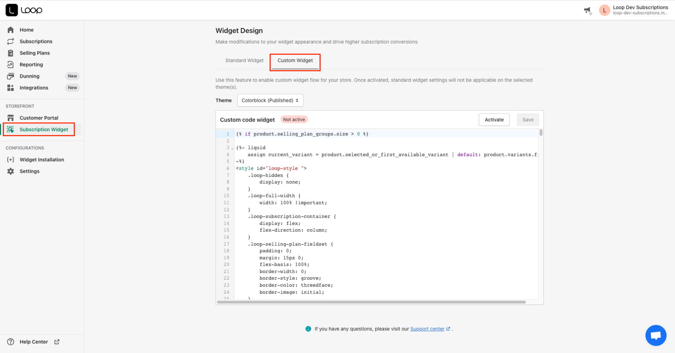Open Subscriptions page
The width and height of the screenshot is (675, 353).
(x=36, y=41)
